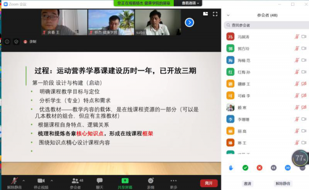Expand video options arrow beside camera

[x=52, y=180]
